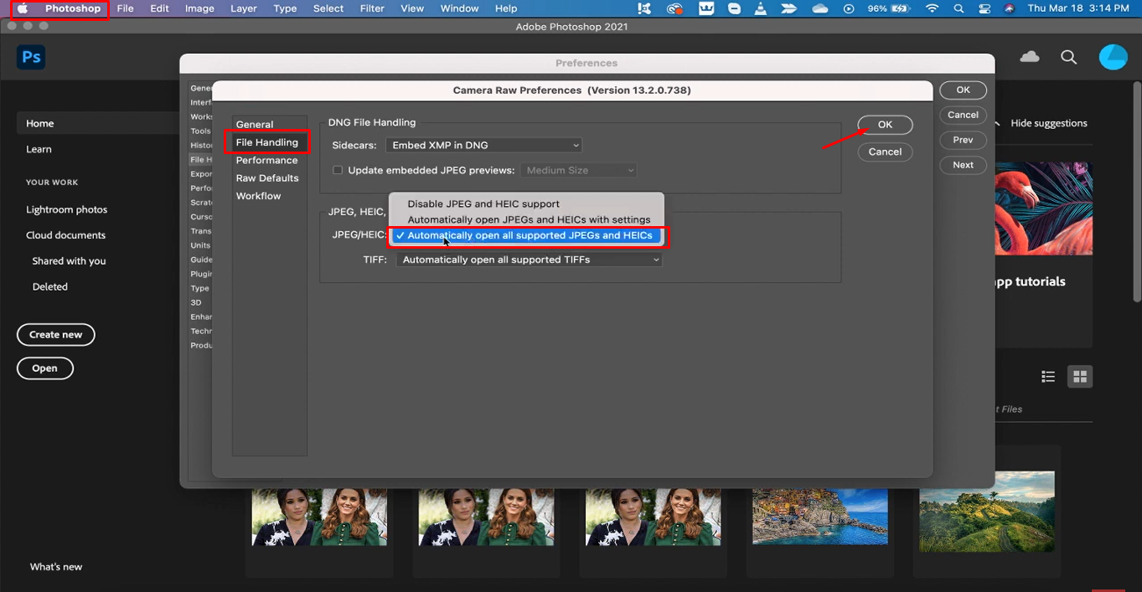Open the Type menu in menu bar
The width and height of the screenshot is (1142, 592).
285,8
